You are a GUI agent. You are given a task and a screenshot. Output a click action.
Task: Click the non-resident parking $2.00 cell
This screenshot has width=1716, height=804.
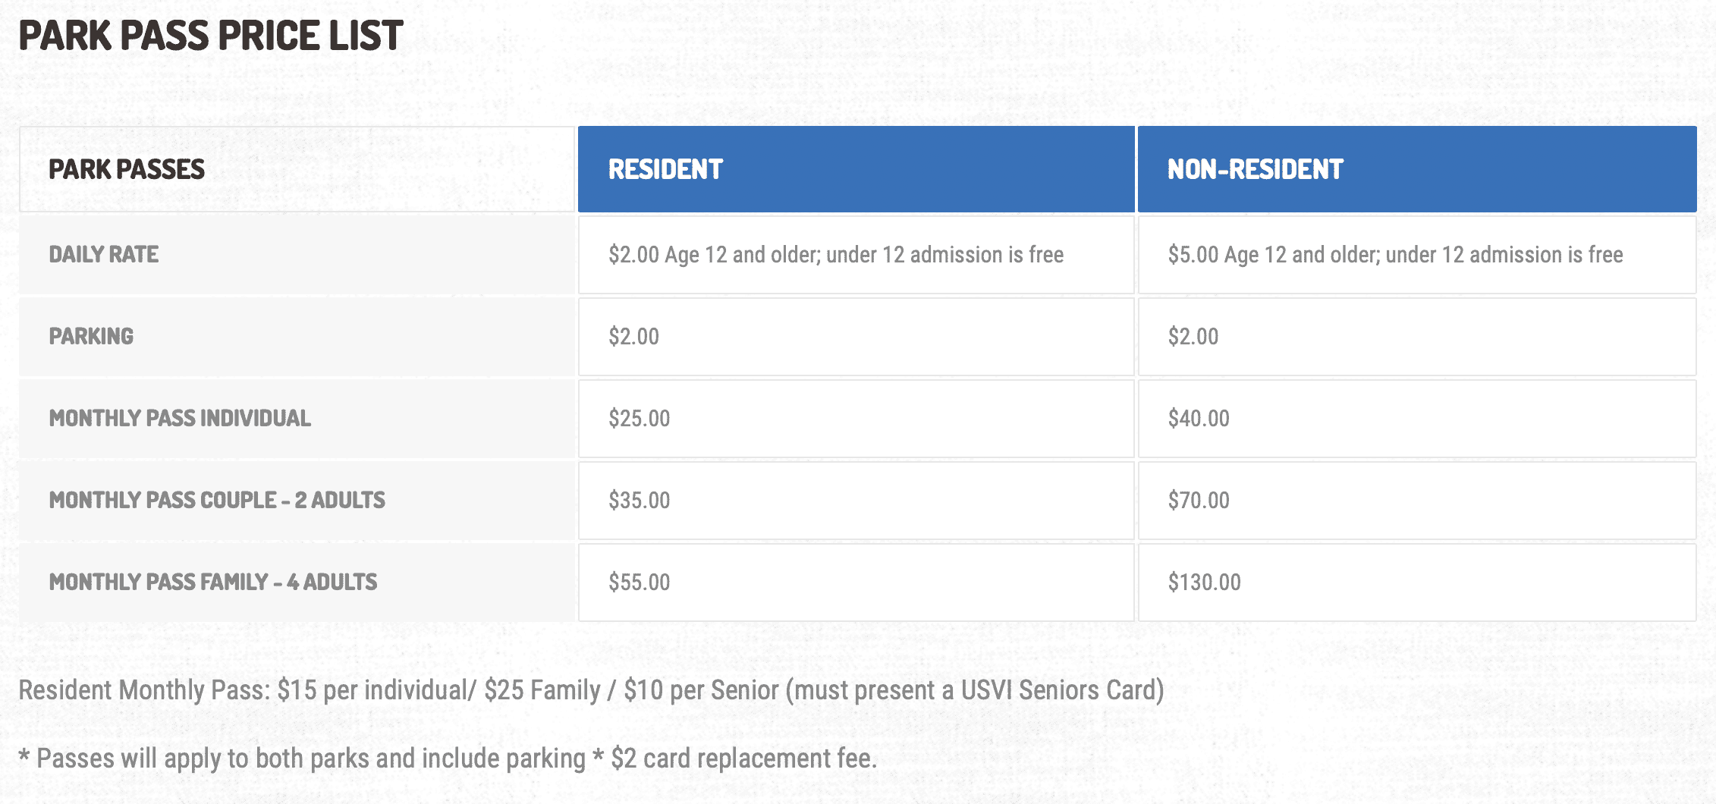tap(1416, 337)
